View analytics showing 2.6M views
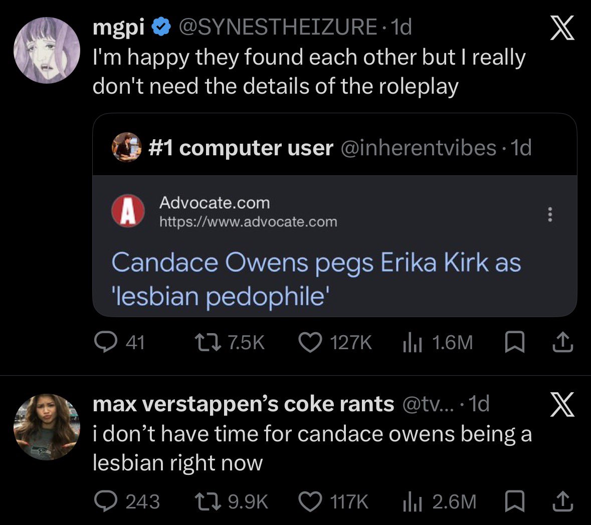 click(x=440, y=501)
